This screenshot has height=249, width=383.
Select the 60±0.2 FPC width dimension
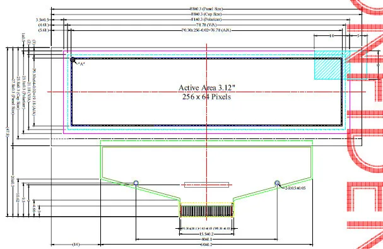tap(207, 245)
